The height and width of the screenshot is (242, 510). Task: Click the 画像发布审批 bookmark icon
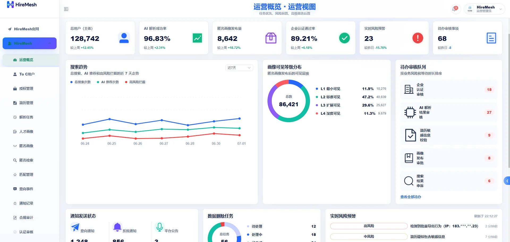[x=409, y=158]
